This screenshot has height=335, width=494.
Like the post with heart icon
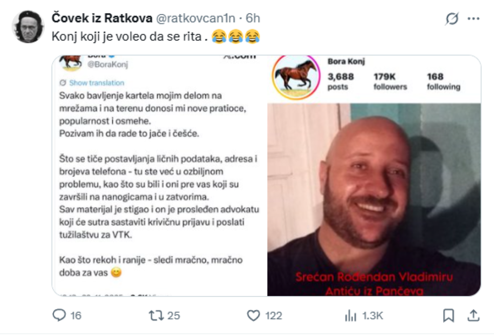point(253,316)
